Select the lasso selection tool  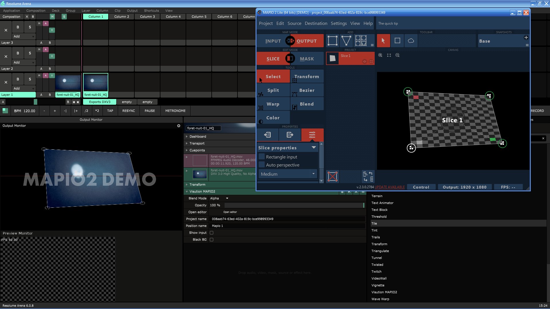pos(411,41)
